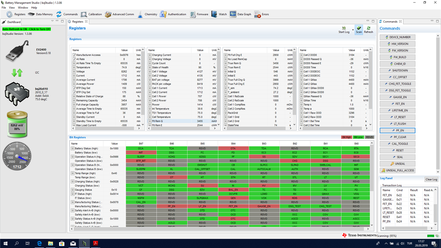The image size is (441, 248).
Task: Open the Commands view from the toolbar
Action: [66, 14]
